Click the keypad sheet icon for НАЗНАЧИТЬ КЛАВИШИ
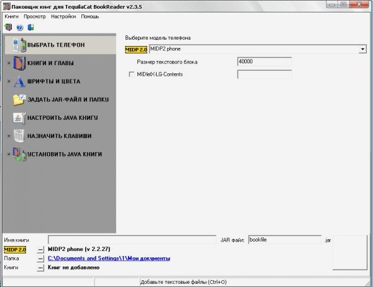Screen dimensions: 373x287 [19, 136]
